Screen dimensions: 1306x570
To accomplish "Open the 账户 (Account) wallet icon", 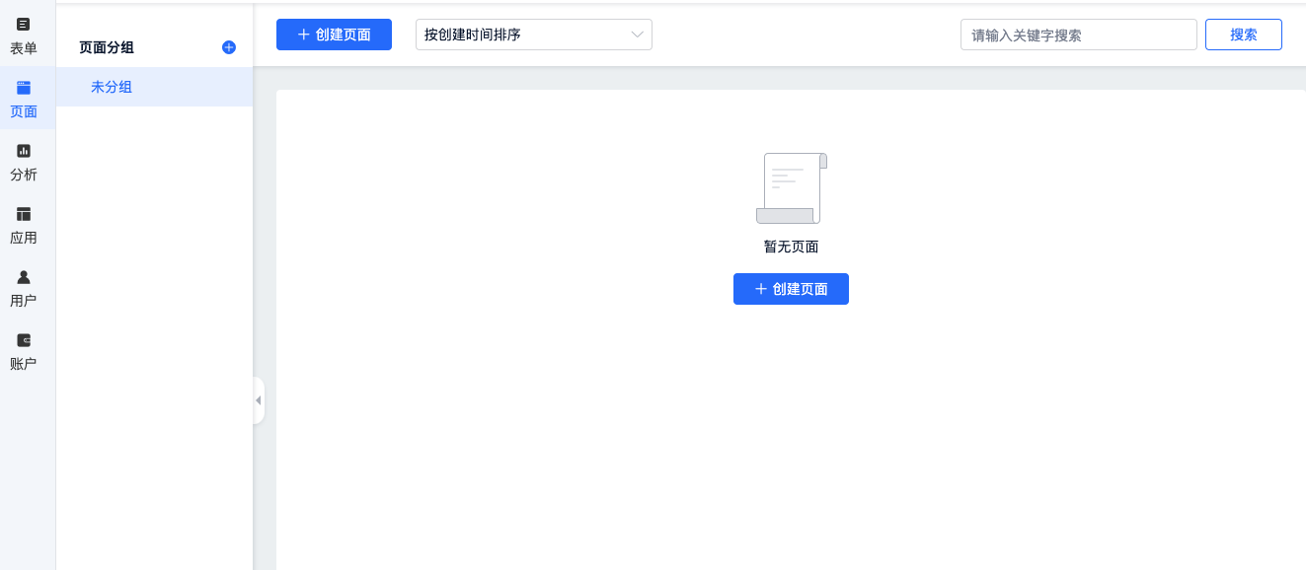I will click(x=24, y=340).
